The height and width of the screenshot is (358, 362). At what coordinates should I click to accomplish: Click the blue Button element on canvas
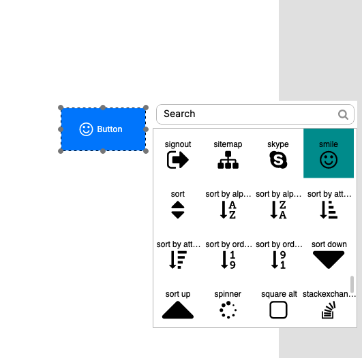pos(103,129)
